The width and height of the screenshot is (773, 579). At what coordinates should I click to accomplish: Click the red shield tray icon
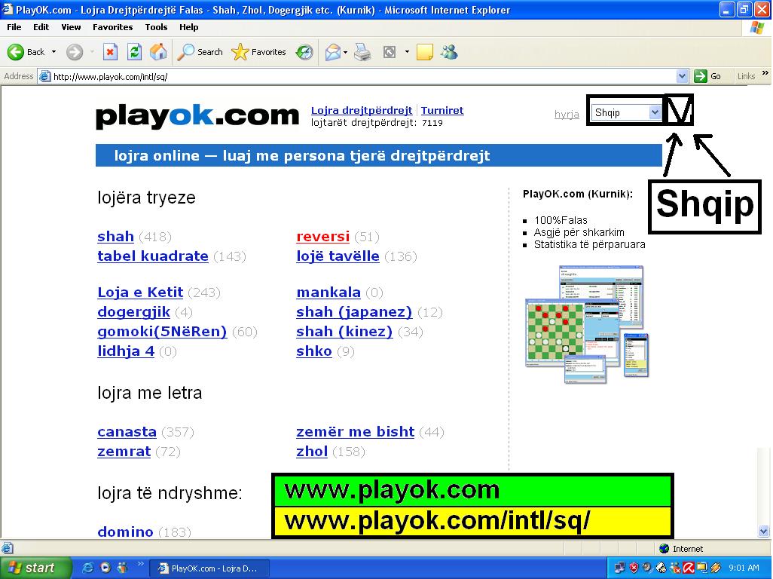coord(634,568)
